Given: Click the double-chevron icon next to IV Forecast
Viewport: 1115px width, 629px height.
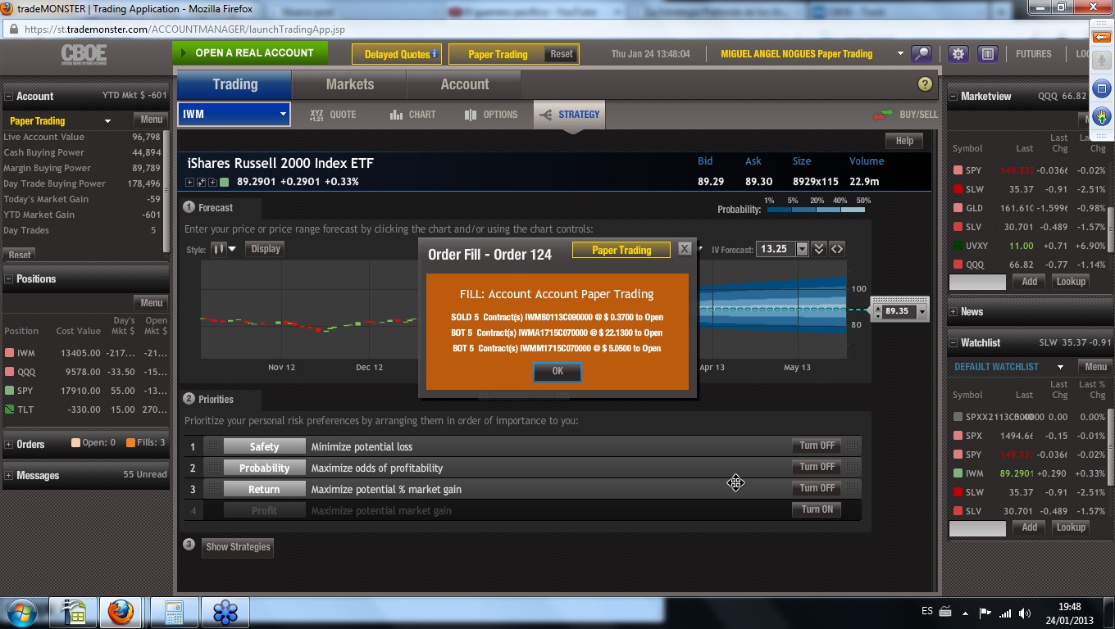Looking at the screenshot, I should pos(818,249).
